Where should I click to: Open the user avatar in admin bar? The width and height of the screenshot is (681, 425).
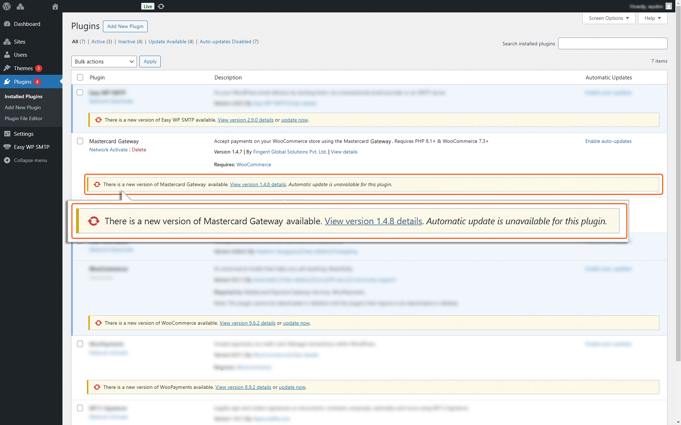(669, 6)
